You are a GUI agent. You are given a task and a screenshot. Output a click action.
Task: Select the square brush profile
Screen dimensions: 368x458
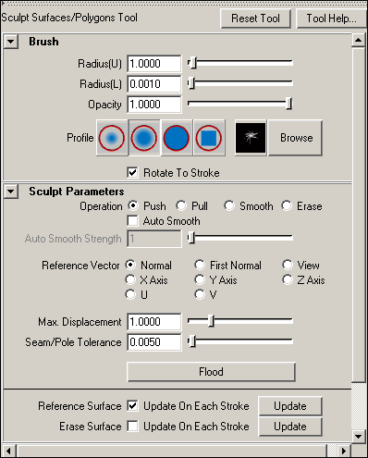[x=209, y=138]
